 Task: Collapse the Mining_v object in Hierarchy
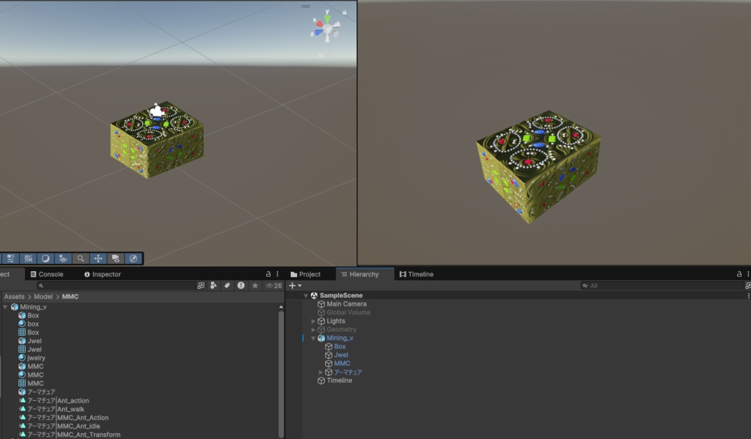pos(313,338)
